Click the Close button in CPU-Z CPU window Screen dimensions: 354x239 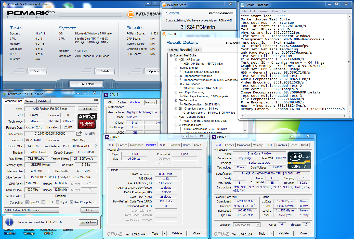pos(303,233)
